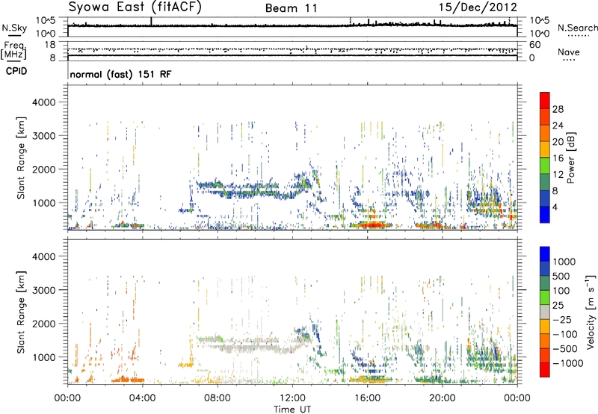Select the '16:00' time axis label
Viewport: 598px width, 414px height.
367,398
